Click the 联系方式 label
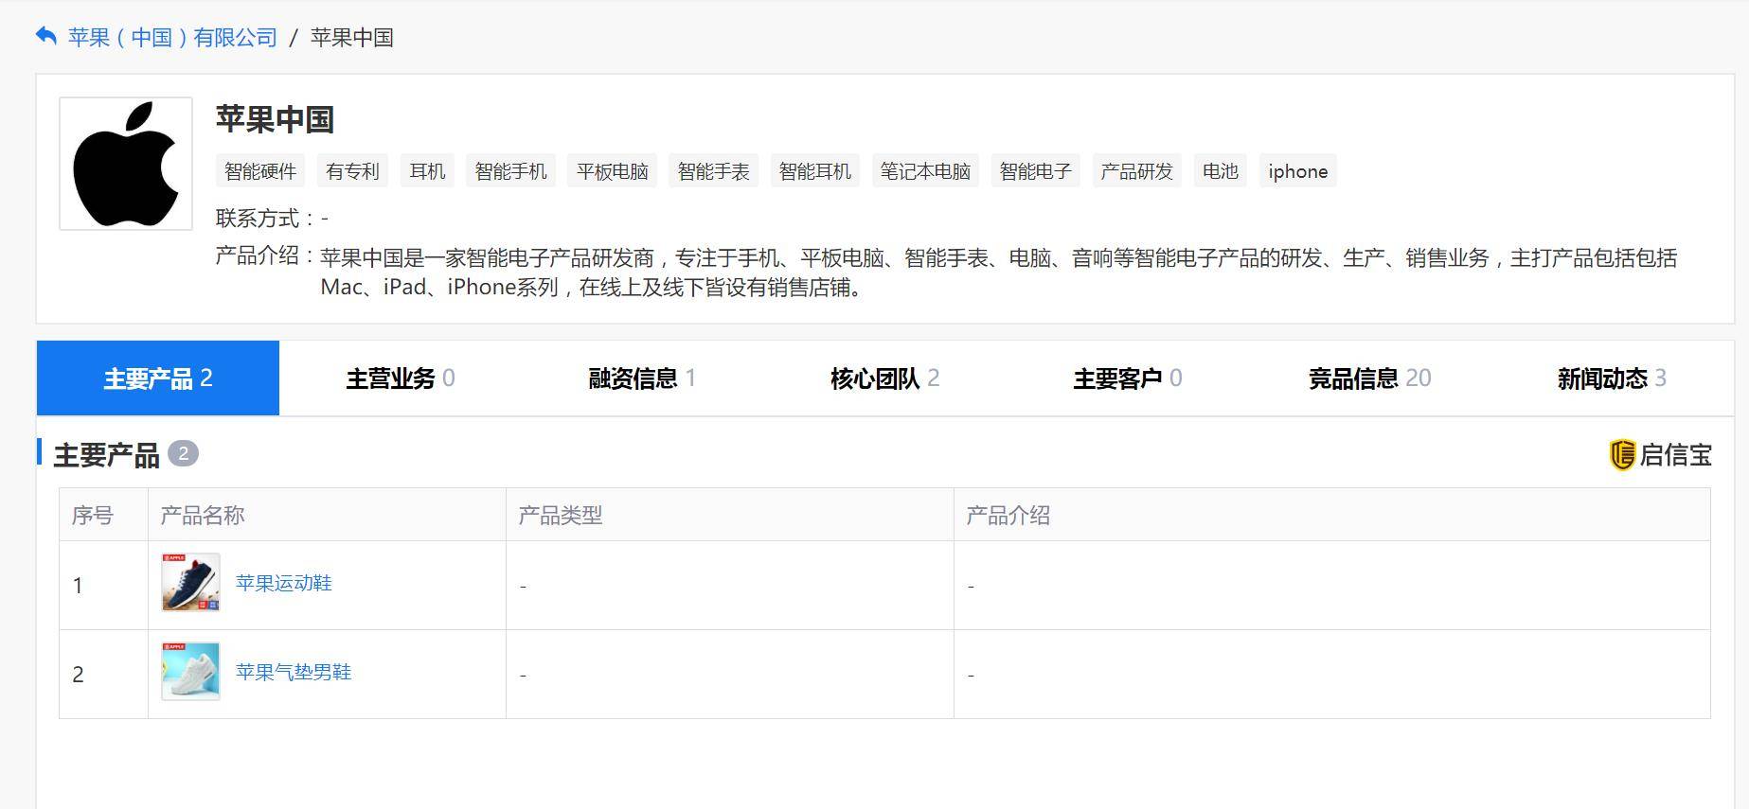Viewport: 1749px width, 809px height. tap(258, 219)
